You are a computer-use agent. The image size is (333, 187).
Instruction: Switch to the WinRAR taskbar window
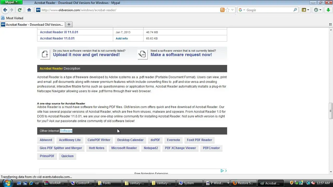point(55,183)
